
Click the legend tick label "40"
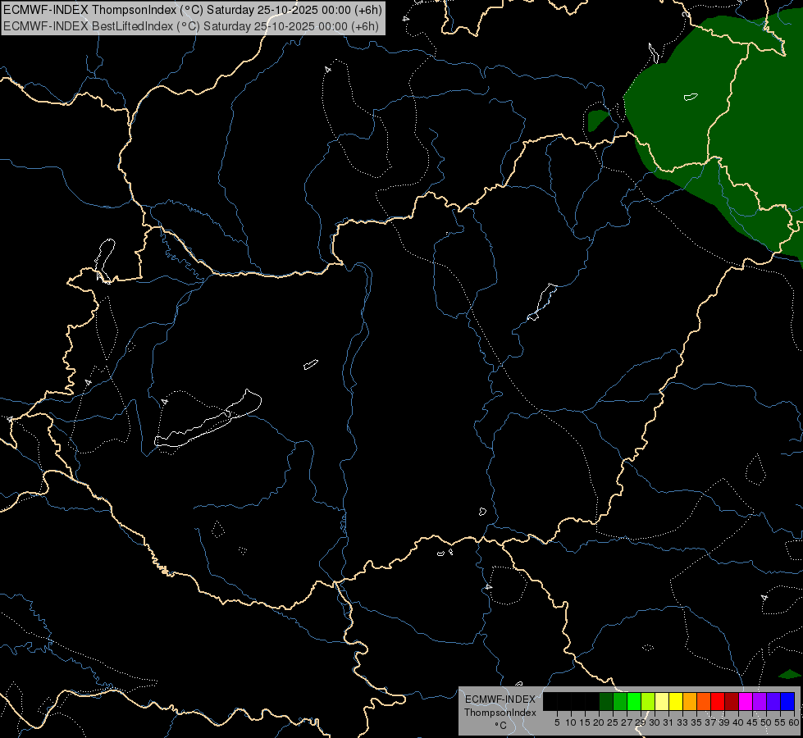[738, 722]
